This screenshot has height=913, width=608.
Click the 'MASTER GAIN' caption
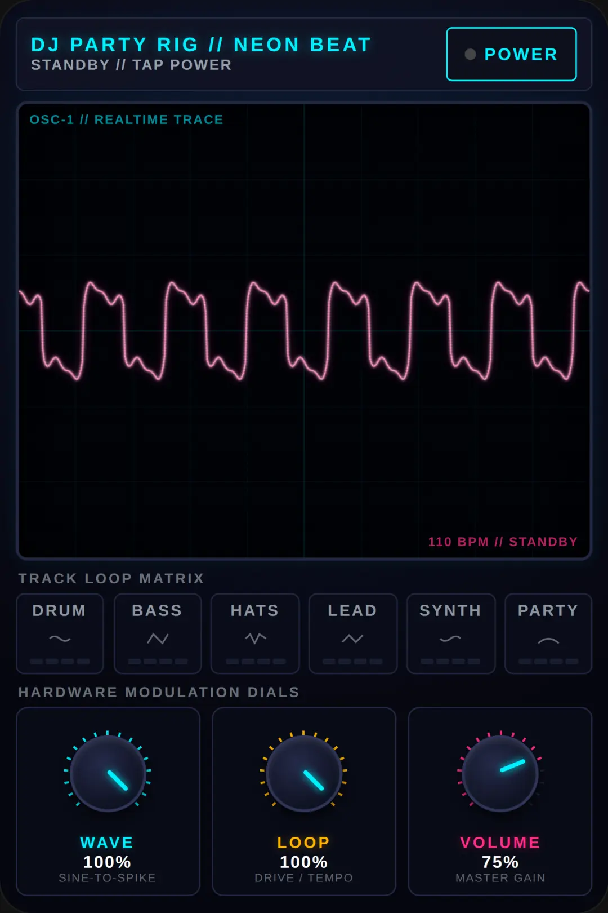pyautogui.click(x=500, y=878)
